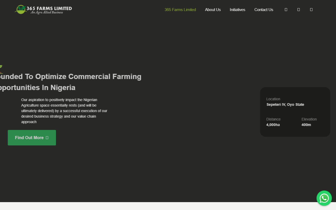Click the Distance label
This screenshot has height=210, width=336.
coord(273,119)
